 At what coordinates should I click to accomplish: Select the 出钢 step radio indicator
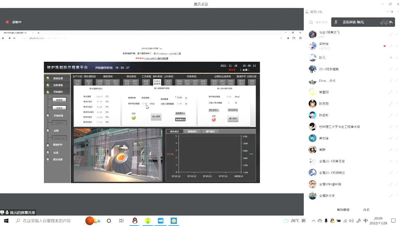coord(48,130)
